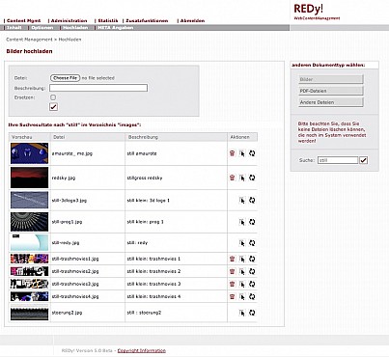
Task: Open the stoerung2.jpg preview thumbnail
Action: click(x=29, y=313)
